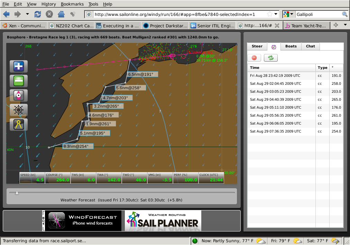Bookmark this page with the star
The width and height of the screenshot is (350, 245).
point(270,14)
